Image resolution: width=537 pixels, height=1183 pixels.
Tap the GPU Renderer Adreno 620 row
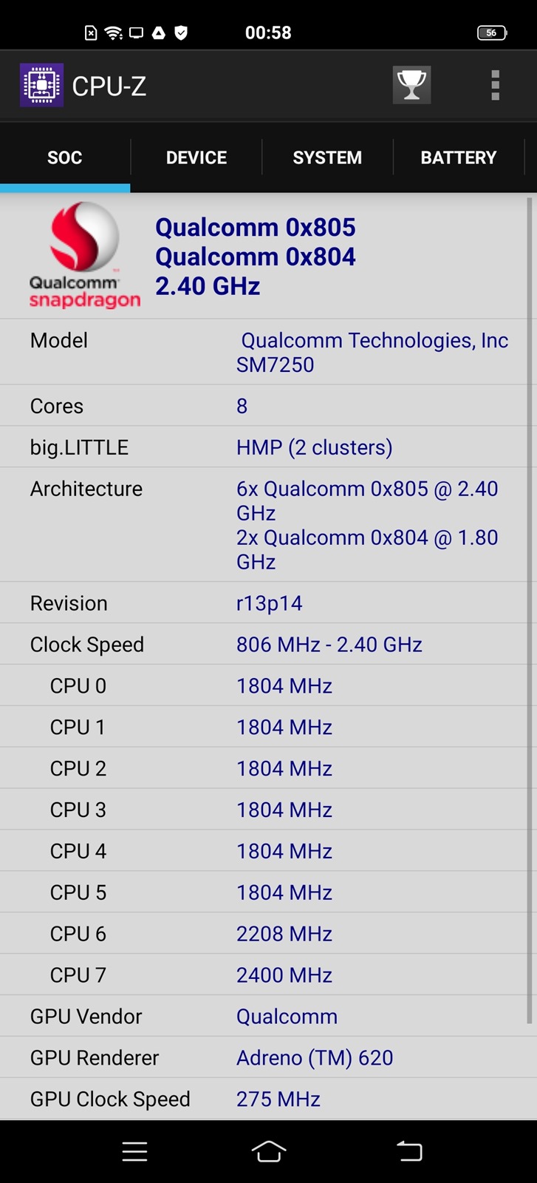point(268,1057)
